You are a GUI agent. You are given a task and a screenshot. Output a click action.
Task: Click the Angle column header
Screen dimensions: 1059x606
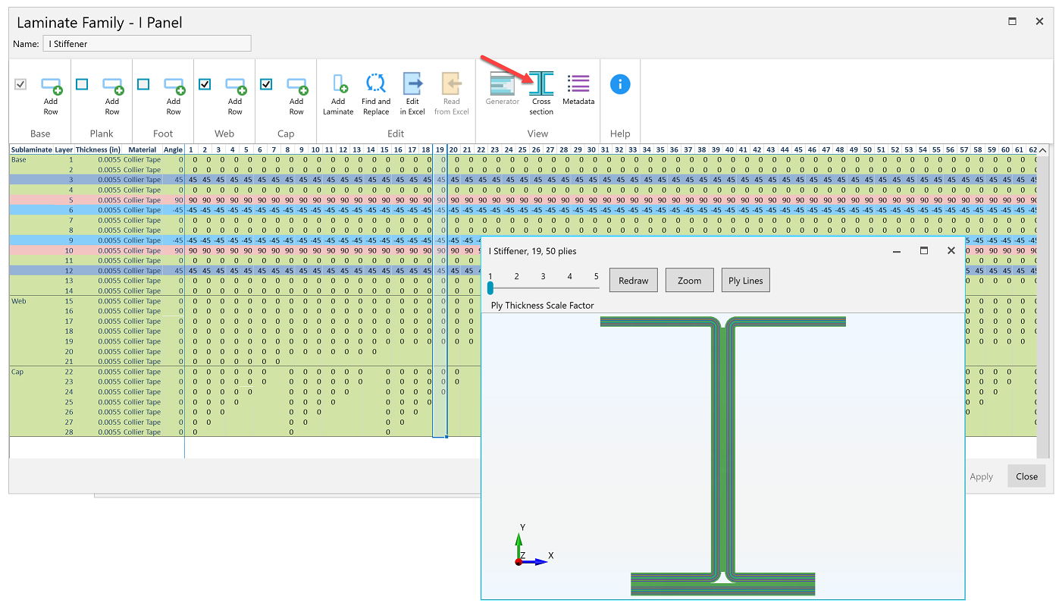173,149
